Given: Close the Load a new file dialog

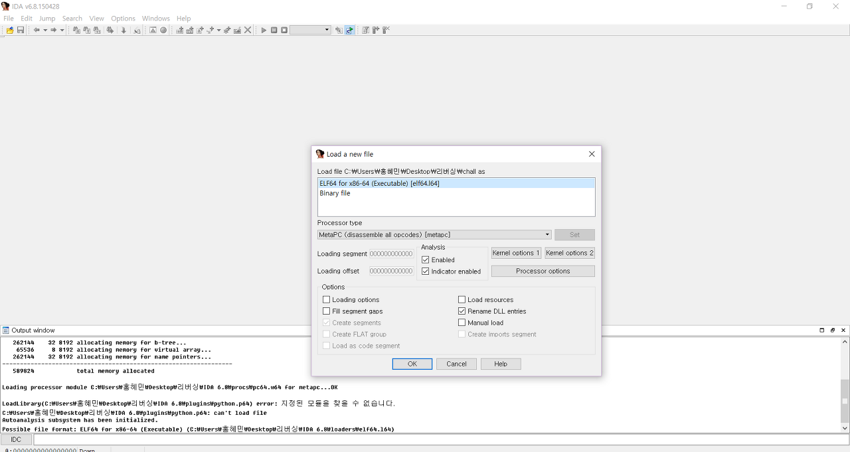Looking at the screenshot, I should click(x=592, y=154).
